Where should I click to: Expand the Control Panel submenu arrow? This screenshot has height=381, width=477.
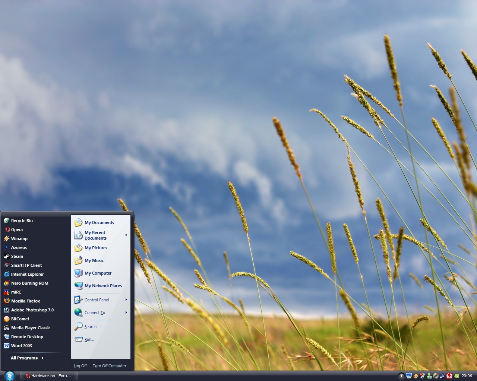click(x=126, y=300)
